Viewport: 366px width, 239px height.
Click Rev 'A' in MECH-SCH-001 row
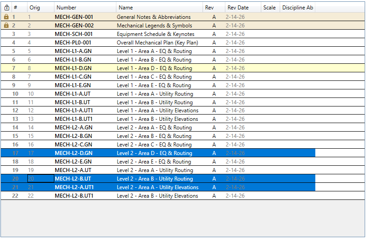click(214, 34)
